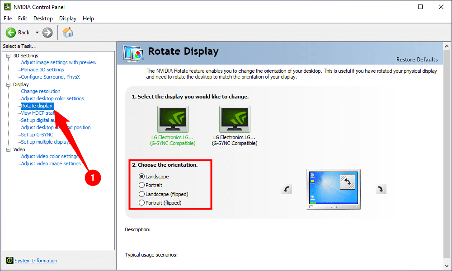Select the first LG Electronics display icon
The width and height of the screenshot is (452, 271).
173,119
